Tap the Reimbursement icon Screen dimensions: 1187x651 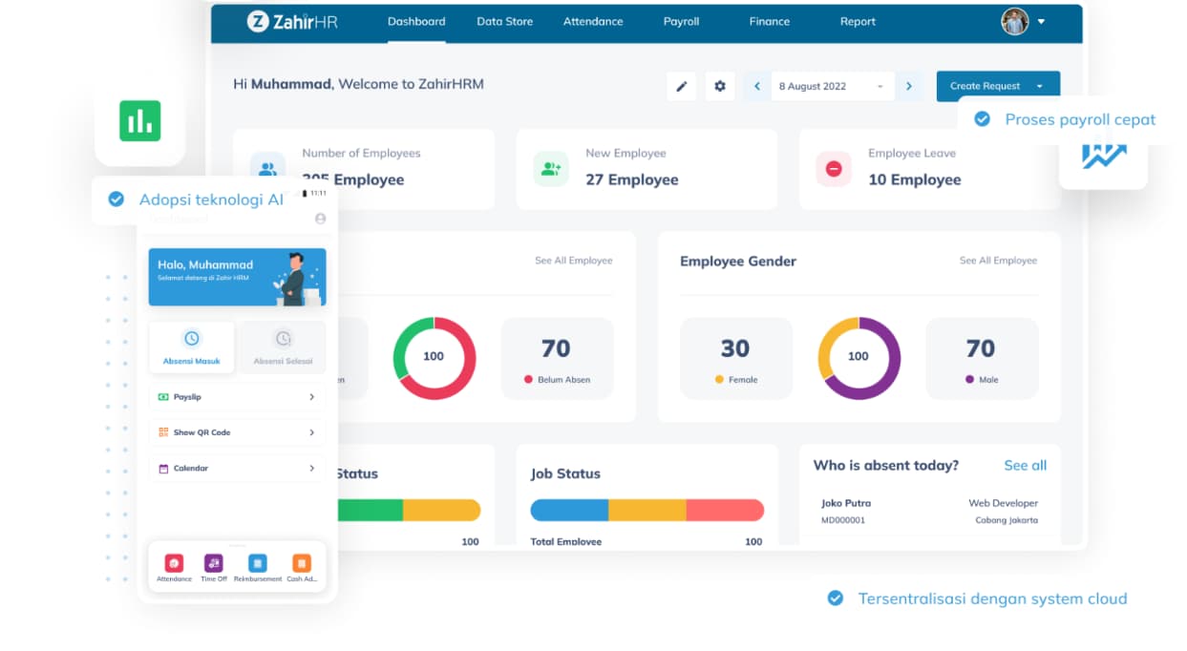click(x=258, y=564)
